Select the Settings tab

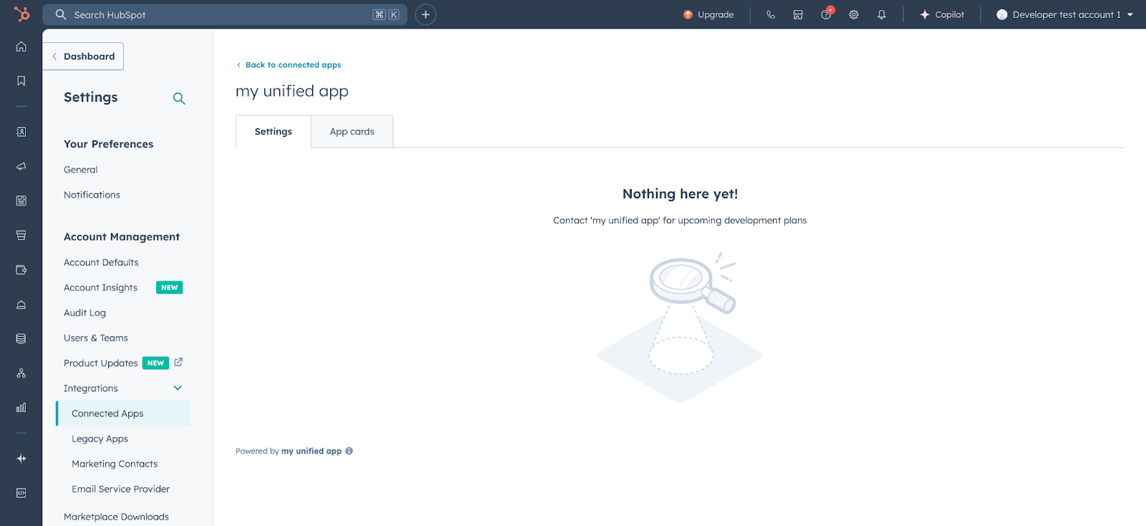pos(273,132)
